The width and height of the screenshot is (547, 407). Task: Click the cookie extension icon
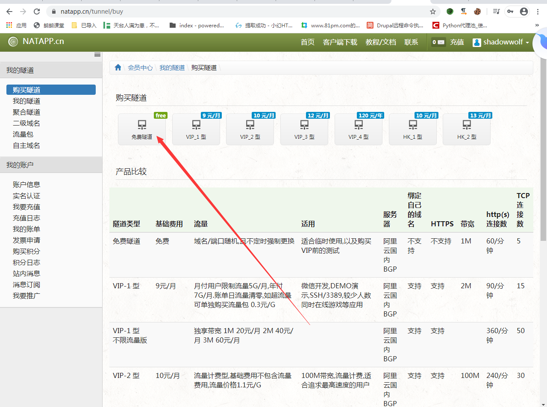click(x=477, y=12)
